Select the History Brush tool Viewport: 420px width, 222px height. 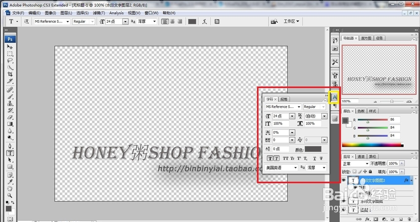[10, 110]
